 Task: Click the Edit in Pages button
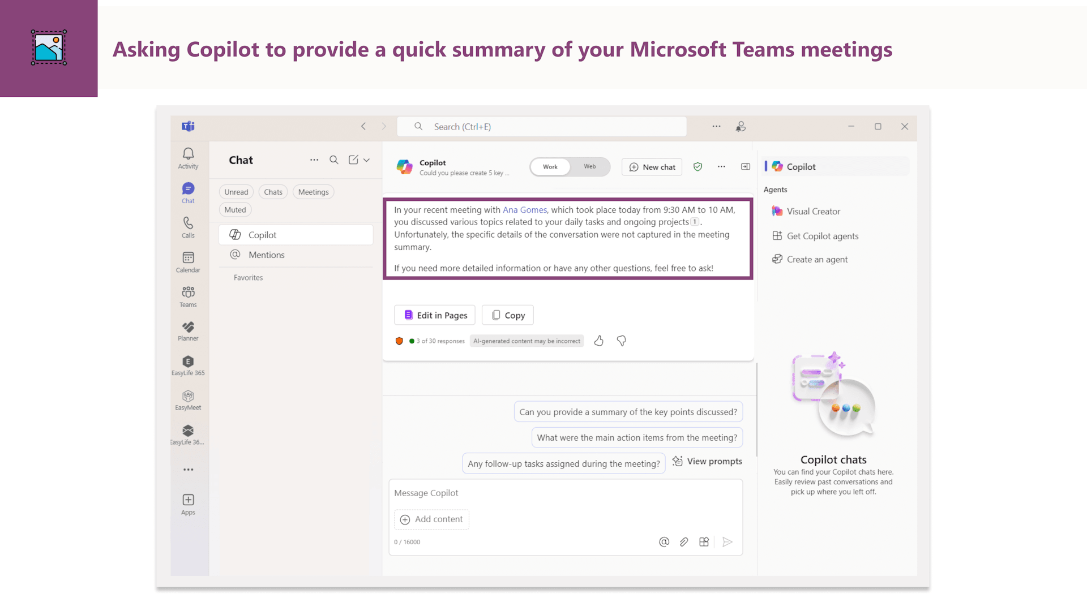pyautogui.click(x=435, y=315)
